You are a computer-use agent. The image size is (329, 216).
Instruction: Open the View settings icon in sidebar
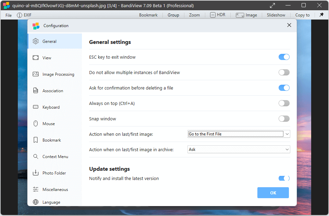36,58
